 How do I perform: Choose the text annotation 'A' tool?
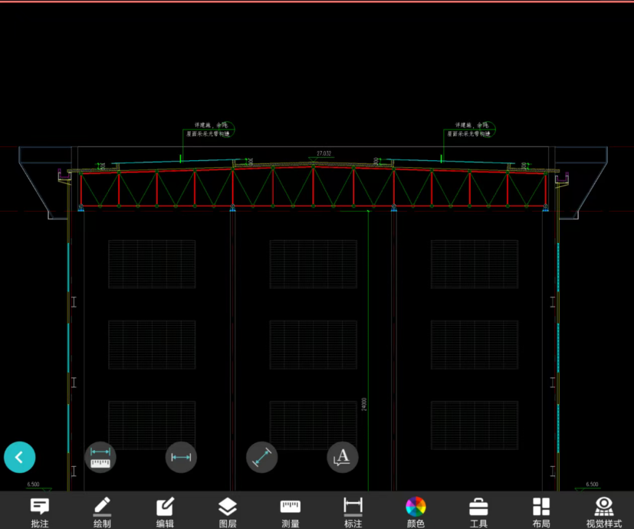(343, 458)
